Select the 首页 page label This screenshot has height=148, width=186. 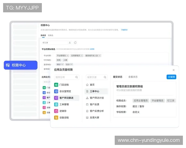point(92,85)
